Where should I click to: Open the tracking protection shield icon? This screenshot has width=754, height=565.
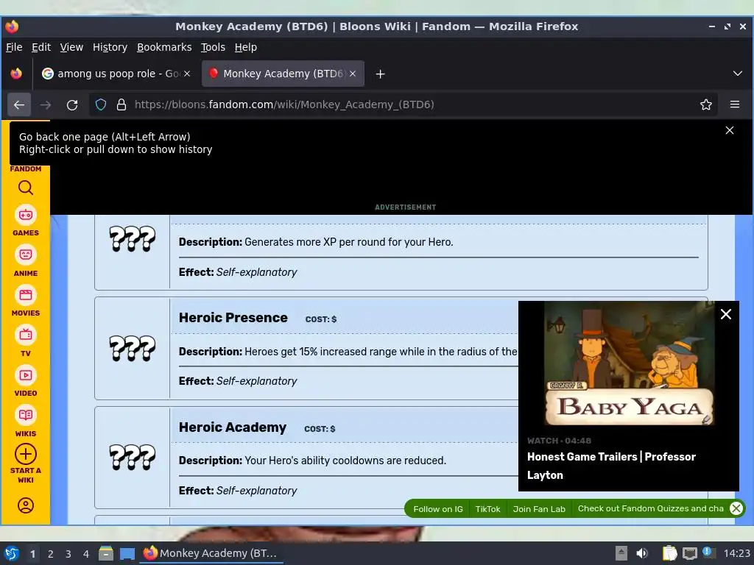(x=100, y=104)
